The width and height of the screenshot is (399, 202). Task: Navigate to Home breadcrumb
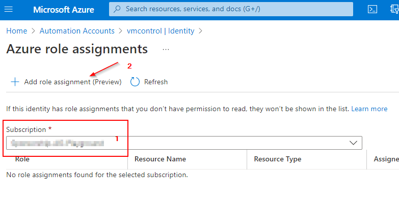click(16, 31)
